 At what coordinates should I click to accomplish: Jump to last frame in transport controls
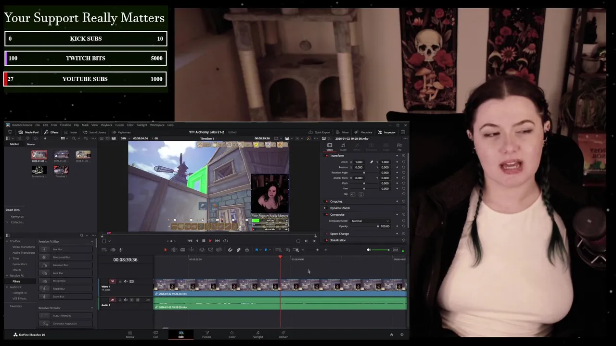tap(218, 241)
